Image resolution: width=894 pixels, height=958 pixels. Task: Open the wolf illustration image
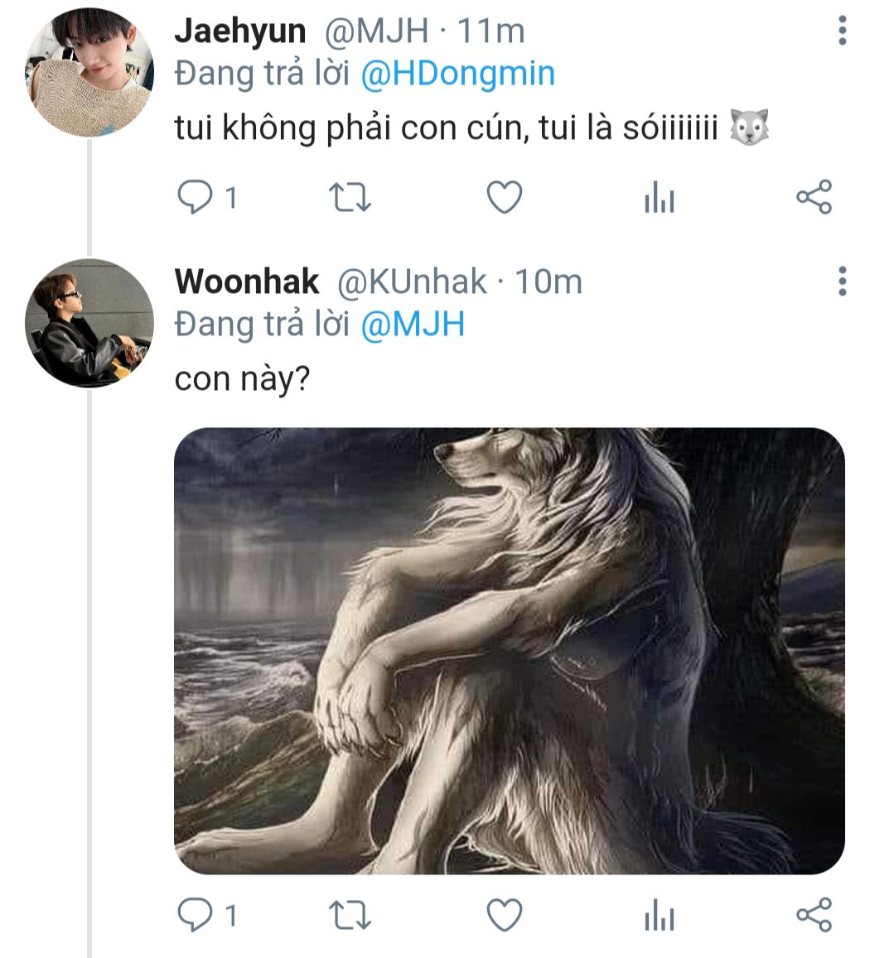(509, 651)
